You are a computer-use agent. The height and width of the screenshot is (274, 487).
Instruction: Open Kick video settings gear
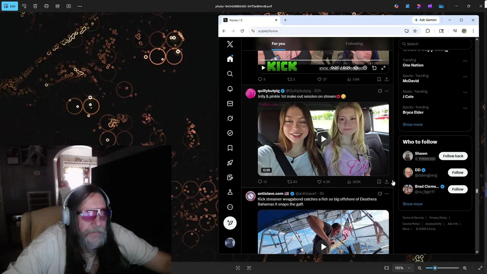(x=365, y=68)
